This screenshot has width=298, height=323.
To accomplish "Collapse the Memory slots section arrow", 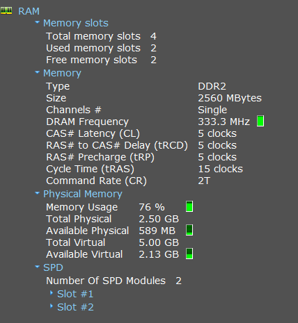I will pyautogui.click(x=37, y=22).
